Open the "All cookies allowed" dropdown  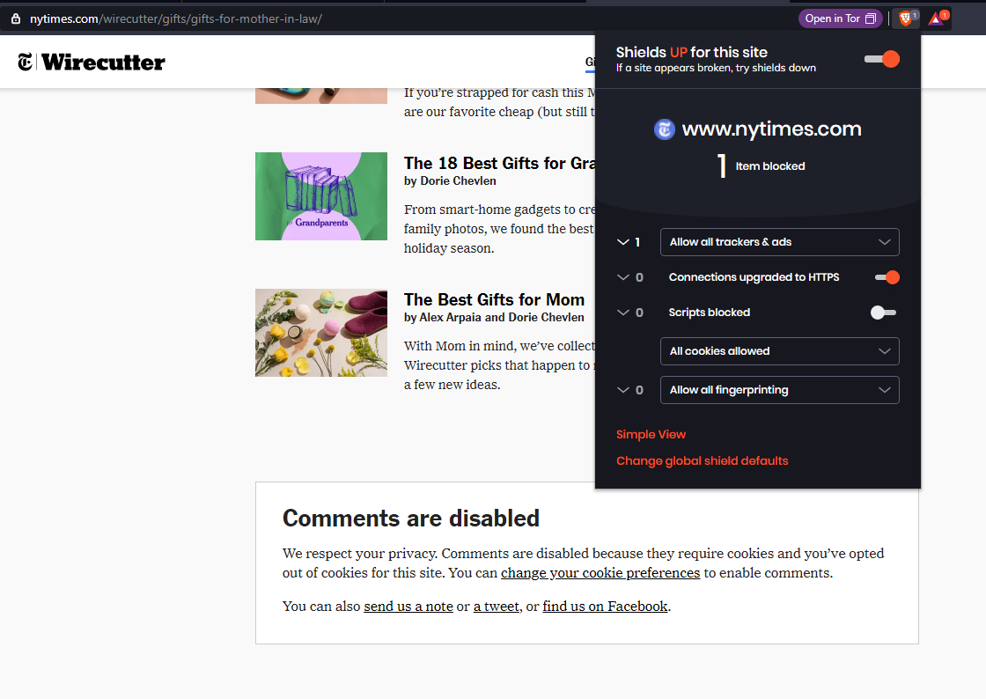(779, 351)
